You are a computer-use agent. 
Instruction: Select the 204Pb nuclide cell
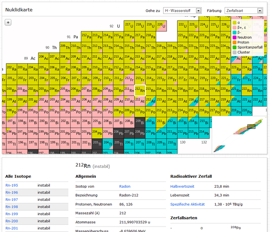click(x=97, y=133)
